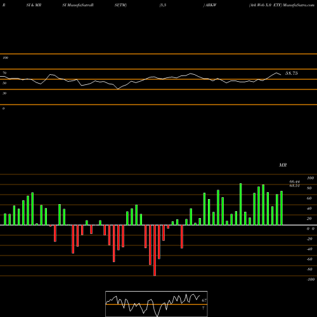Click the (5,5 period parameter text
The width and height of the screenshot is (317, 317).
pyautogui.click(x=163, y=5)
